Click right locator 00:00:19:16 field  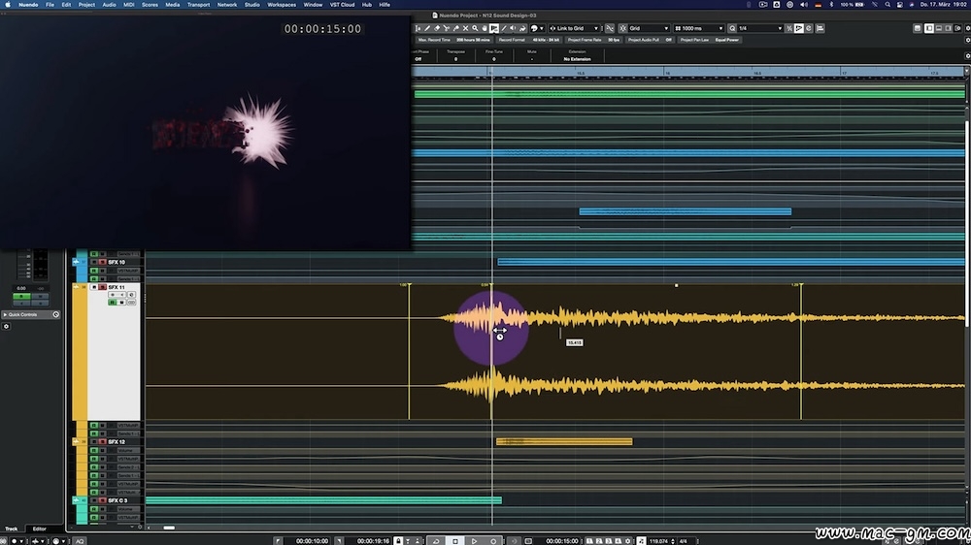click(374, 541)
